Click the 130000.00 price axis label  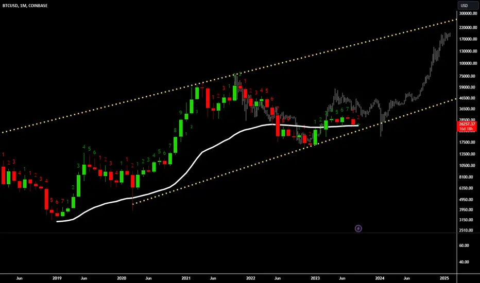coord(468,51)
